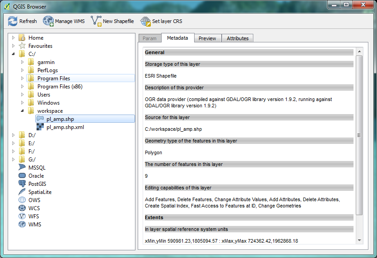Click the Manage WMS label
Viewport: 377px width, 258px height.
pos(70,21)
